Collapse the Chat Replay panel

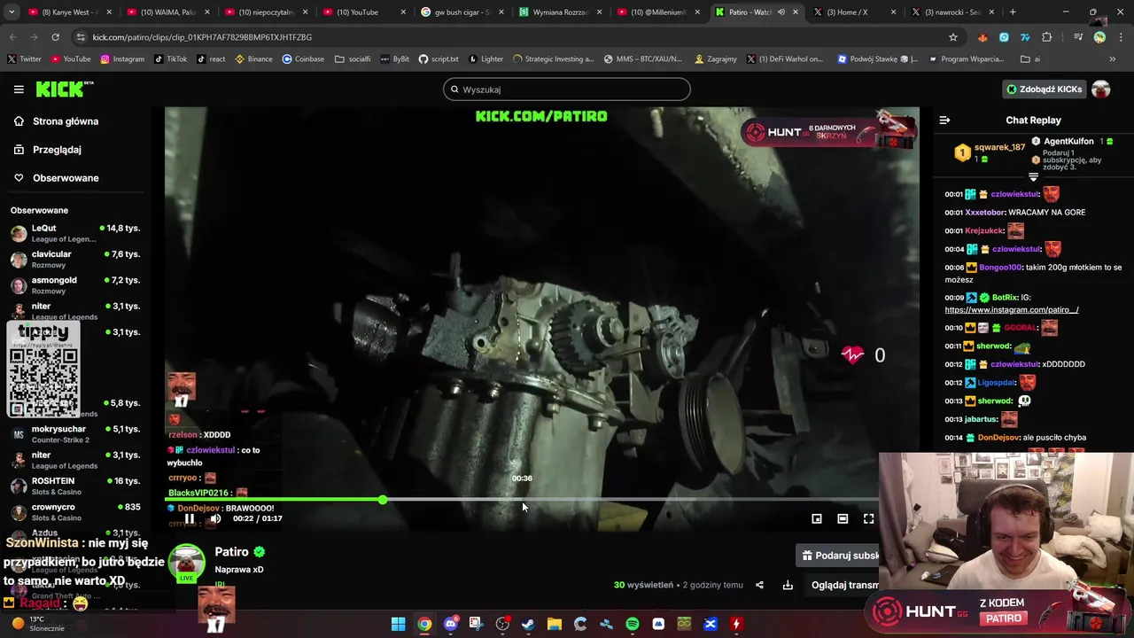tap(944, 121)
